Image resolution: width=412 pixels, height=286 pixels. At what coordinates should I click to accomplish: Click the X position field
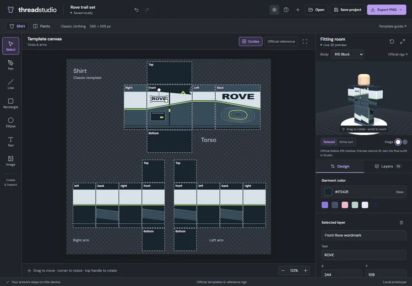tap(342, 274)
